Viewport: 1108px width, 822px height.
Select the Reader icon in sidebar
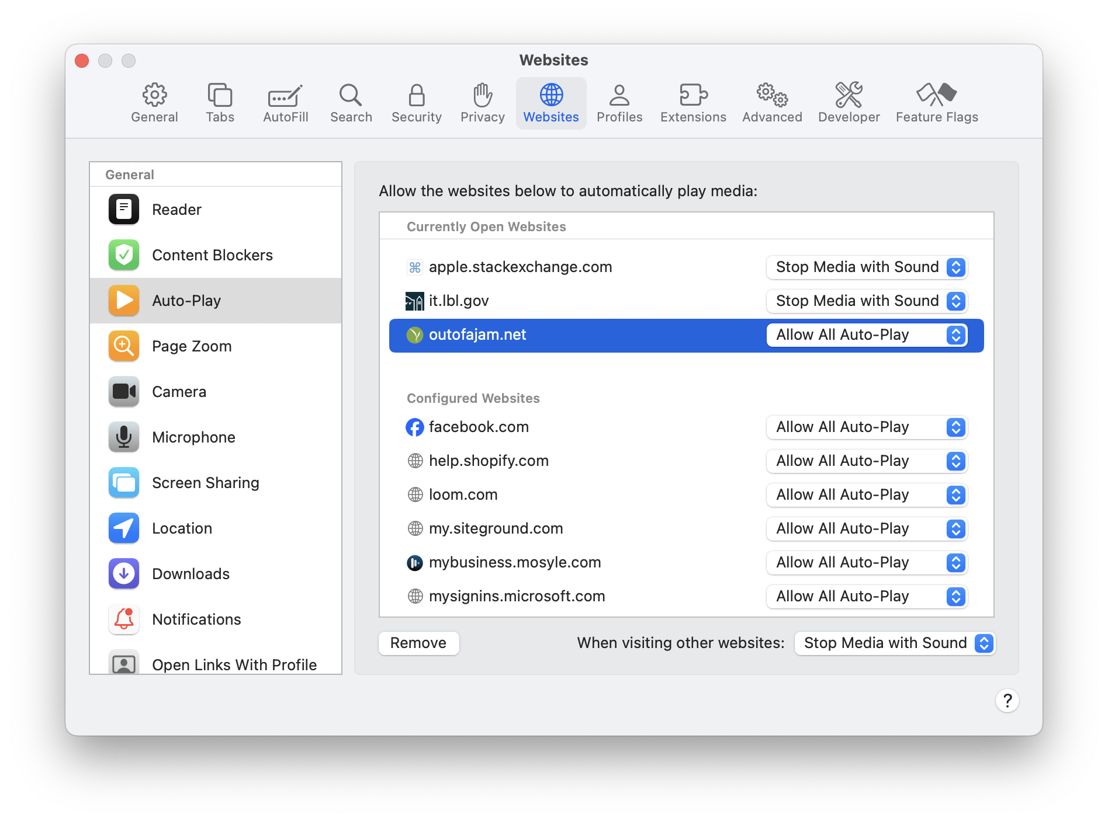(124, 210)
